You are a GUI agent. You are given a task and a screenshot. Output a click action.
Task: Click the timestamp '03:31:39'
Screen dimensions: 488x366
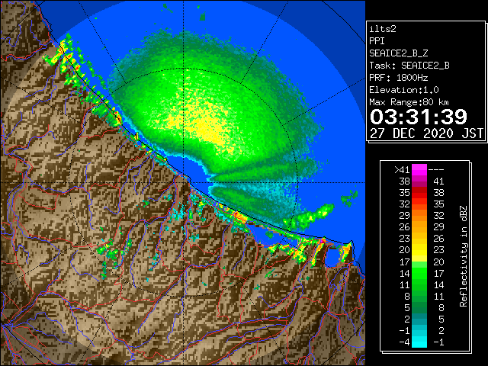419,117
